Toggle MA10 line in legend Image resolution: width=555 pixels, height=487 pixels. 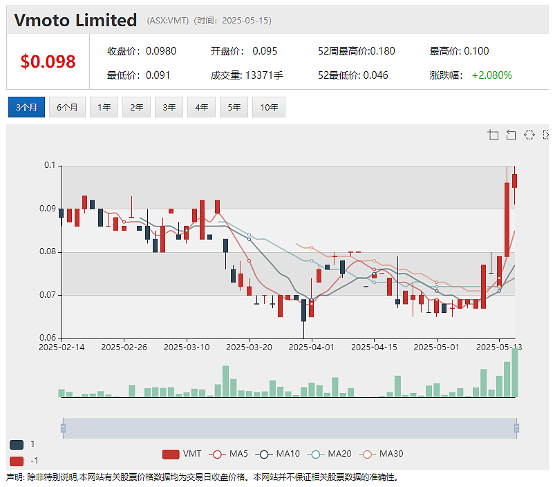click(278, 454)
